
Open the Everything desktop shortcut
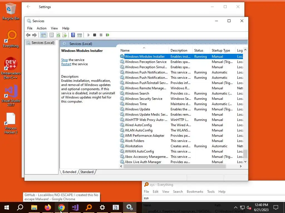pyautogui.click(x=11, y=39)
